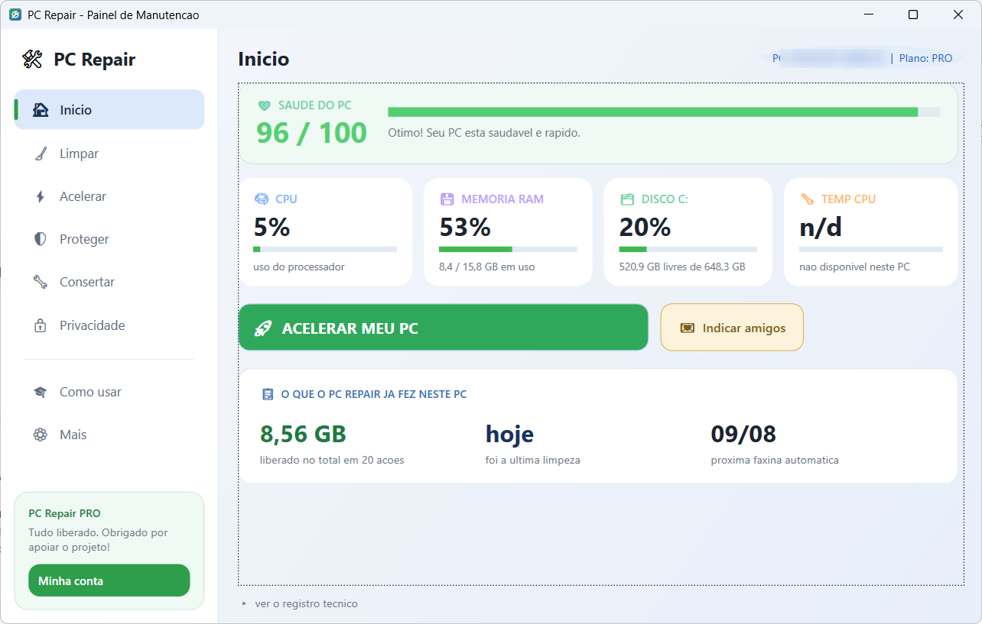Click the 5% CPU value
982x624 pixels.
272,227
